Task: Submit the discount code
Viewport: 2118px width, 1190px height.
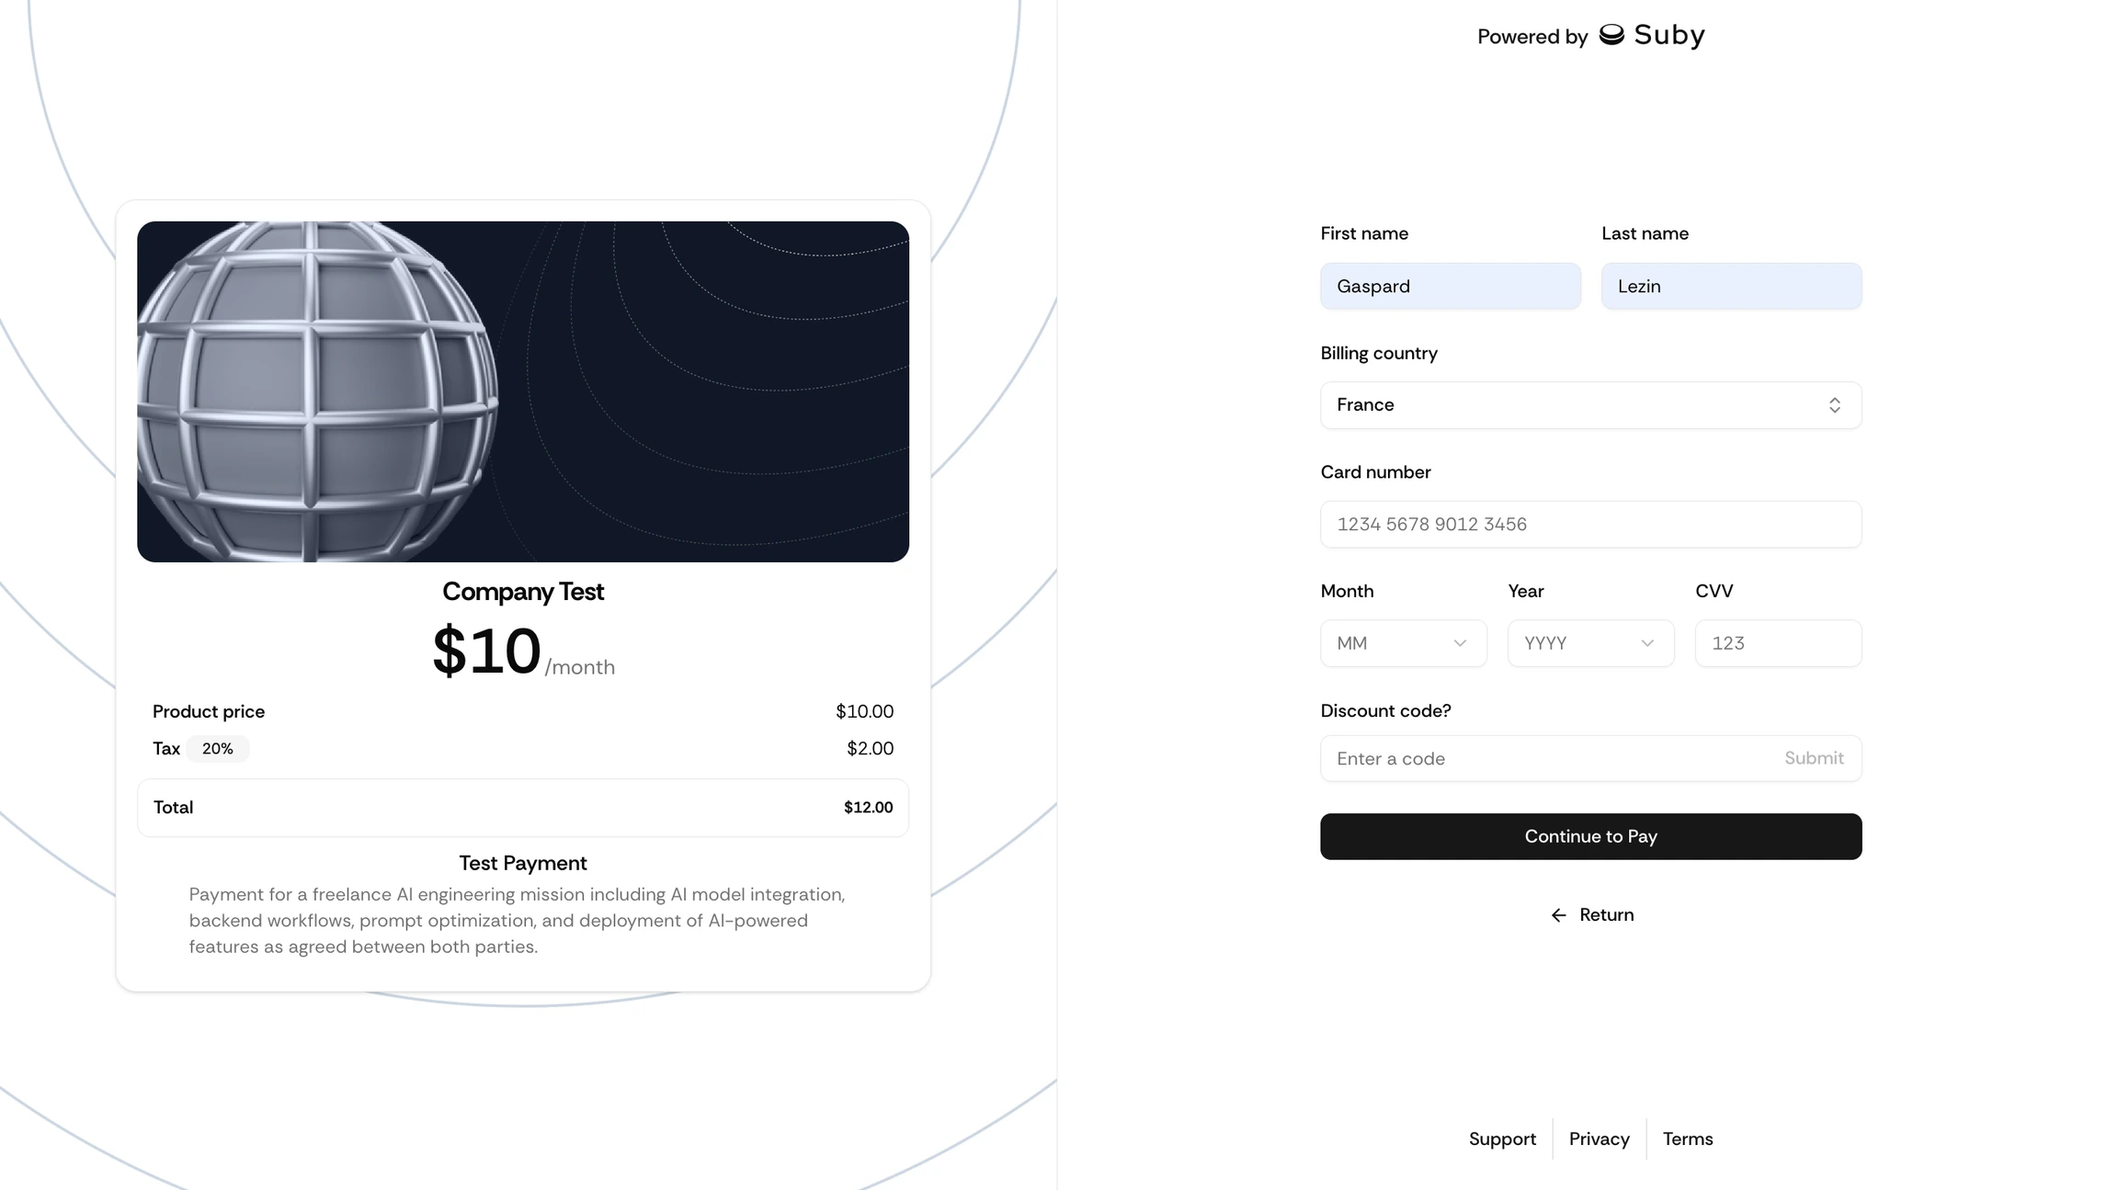Action: pyautogui.click(x=1814, y=758)
